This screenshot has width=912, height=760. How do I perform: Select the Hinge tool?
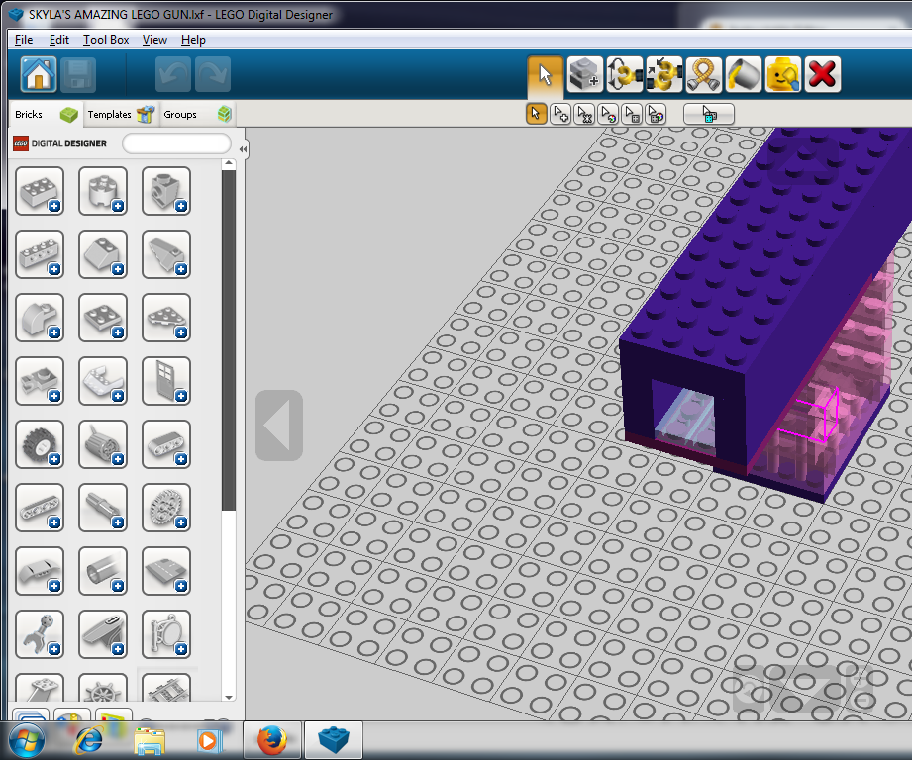tap(624, 74)
